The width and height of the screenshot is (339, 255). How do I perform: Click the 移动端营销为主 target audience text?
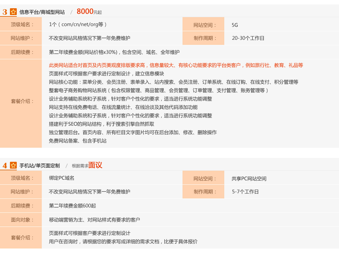pos(95,220)
